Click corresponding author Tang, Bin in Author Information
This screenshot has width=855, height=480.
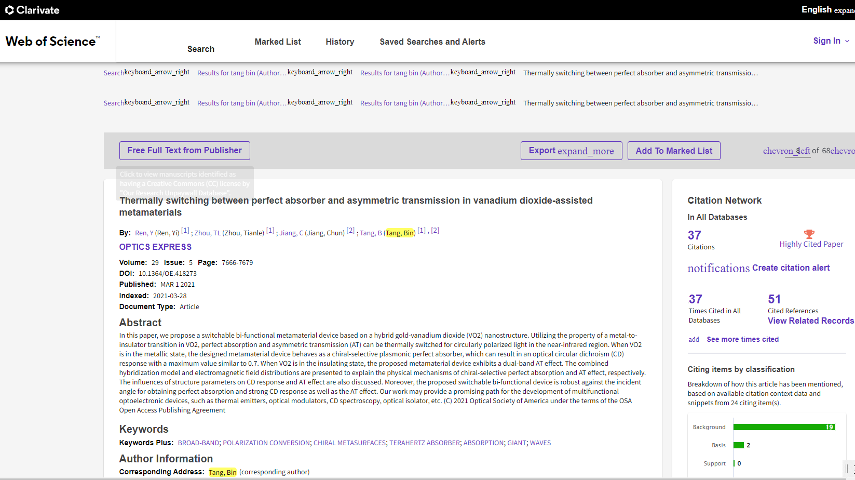[223, 472]
